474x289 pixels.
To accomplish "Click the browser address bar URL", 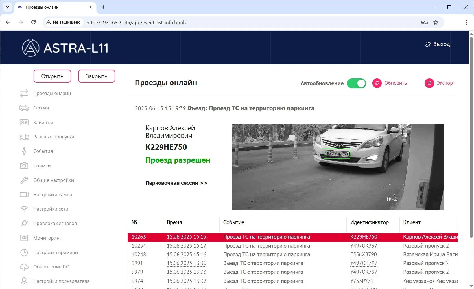I will [x=137, y=22].
